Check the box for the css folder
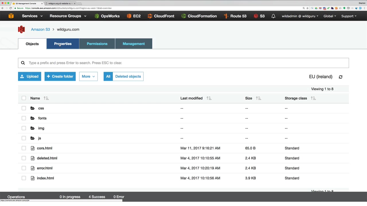 [x=24, y=108]
